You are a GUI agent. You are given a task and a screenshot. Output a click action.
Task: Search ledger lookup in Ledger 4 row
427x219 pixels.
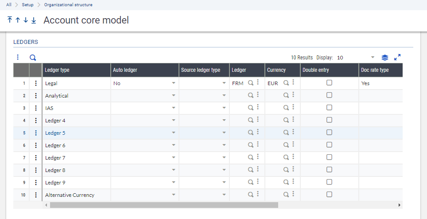251,120
